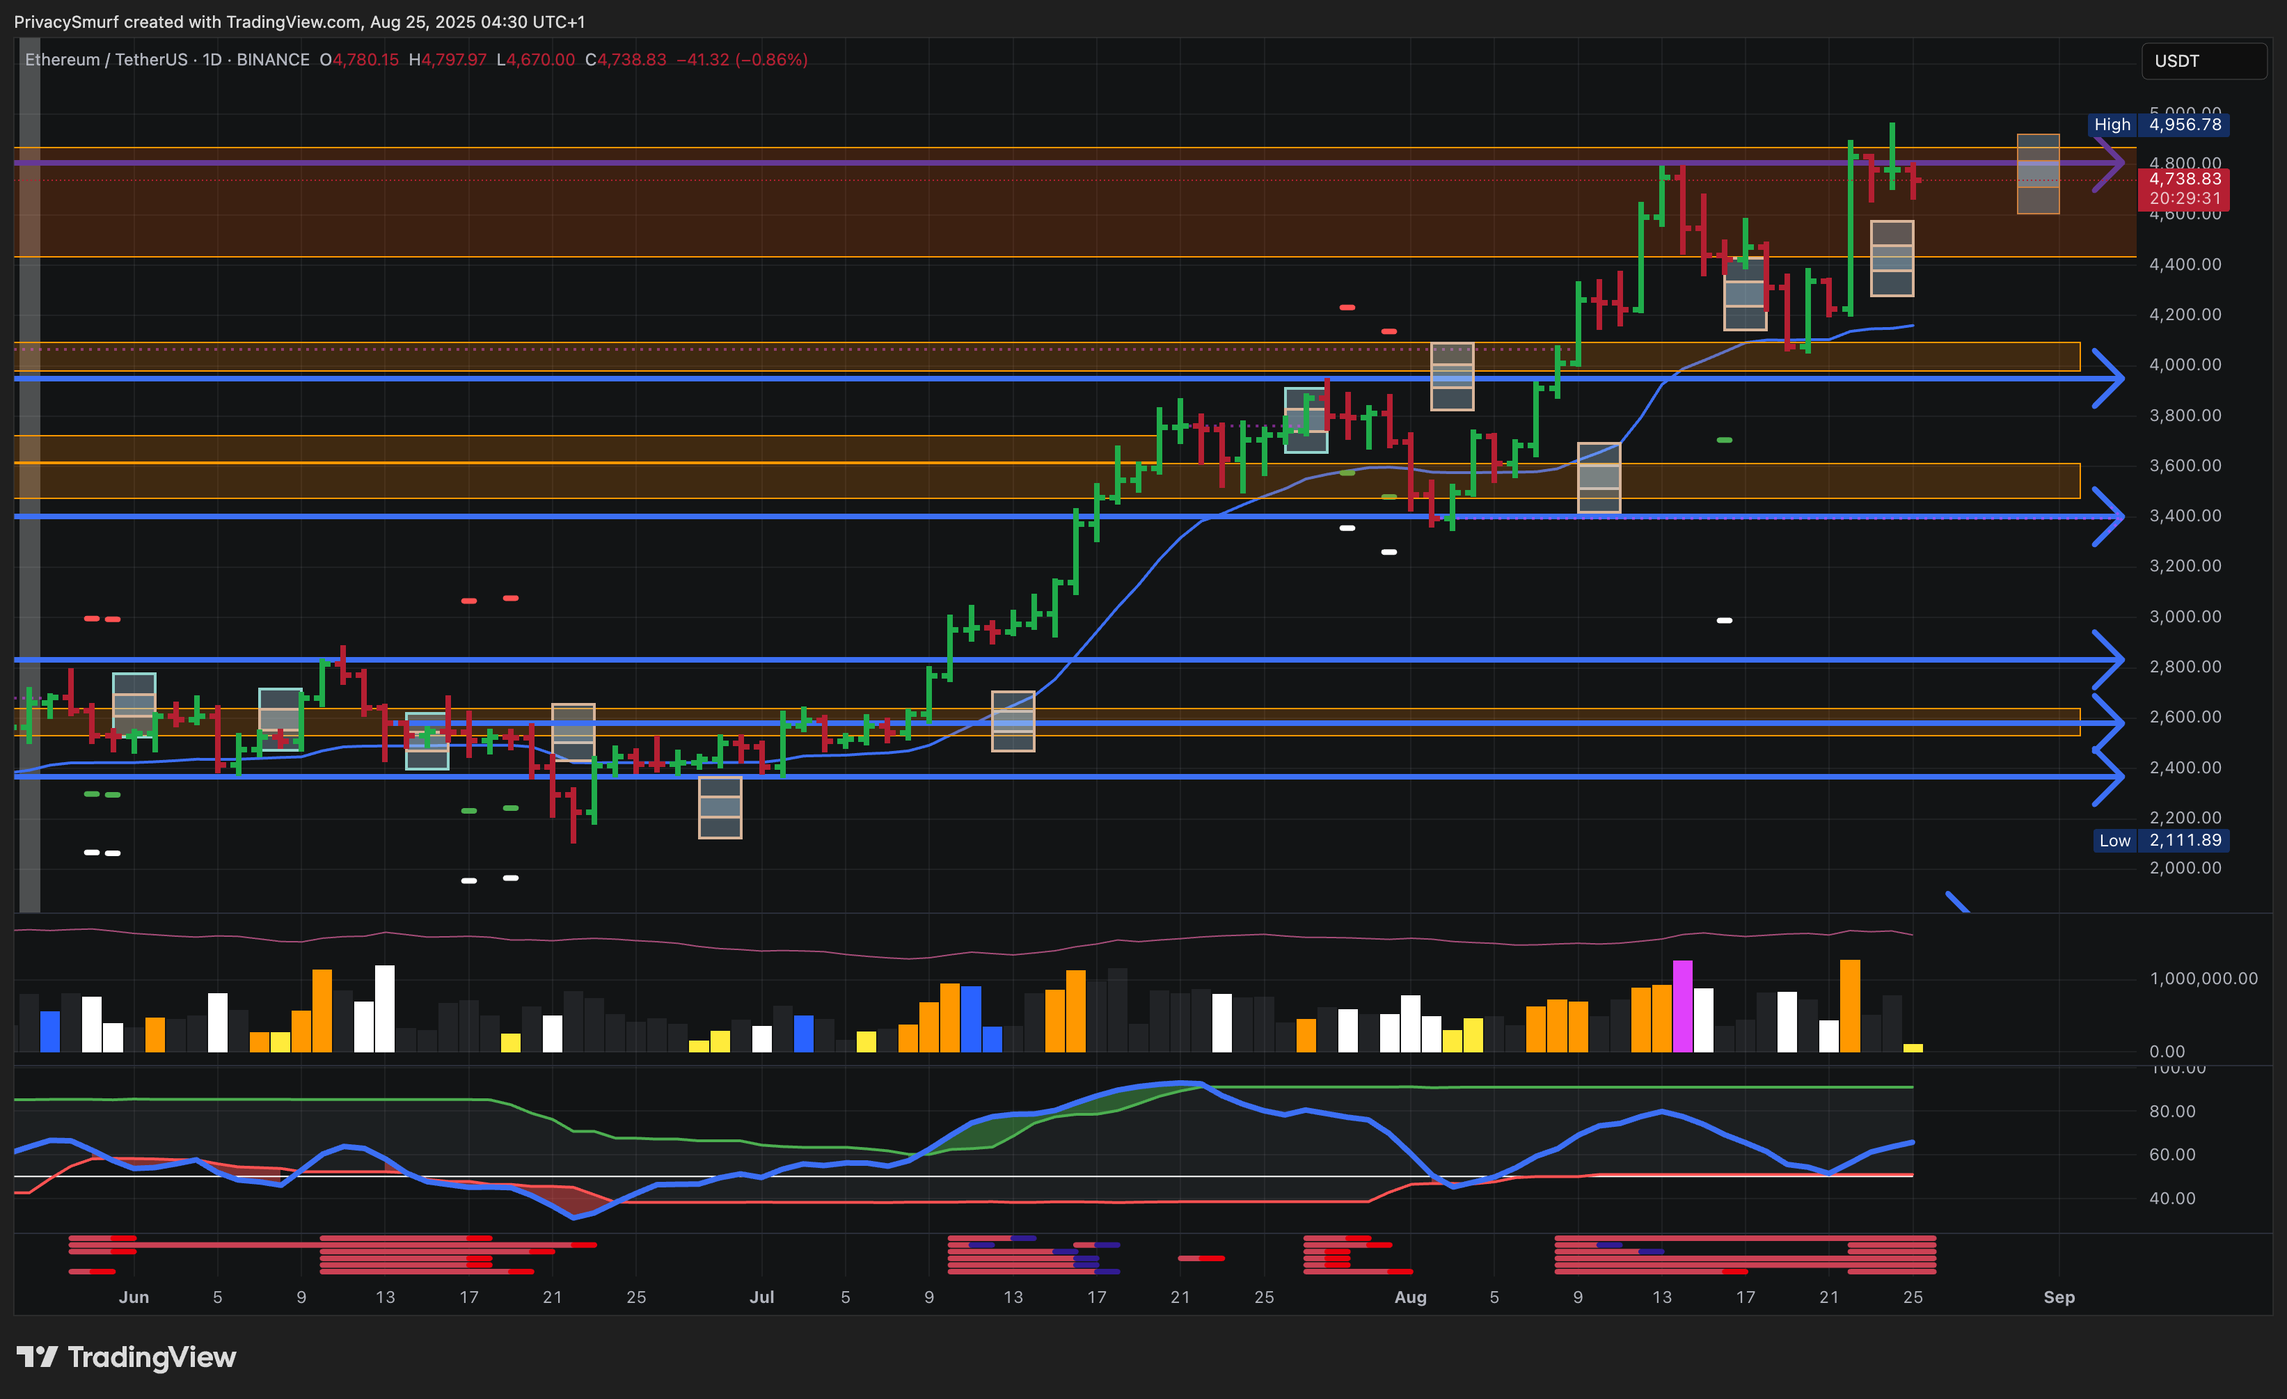Click the tallest orange volume bar near Aug 21

[x=1849, y=1007]
